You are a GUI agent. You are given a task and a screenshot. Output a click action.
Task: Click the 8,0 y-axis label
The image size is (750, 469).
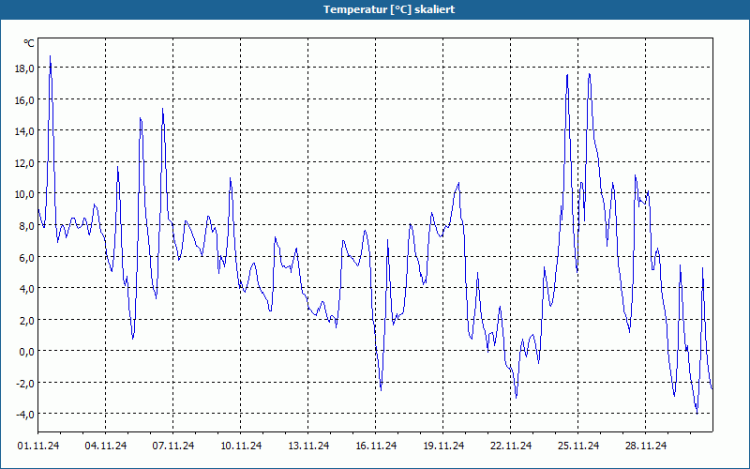[x=27, y=225]
